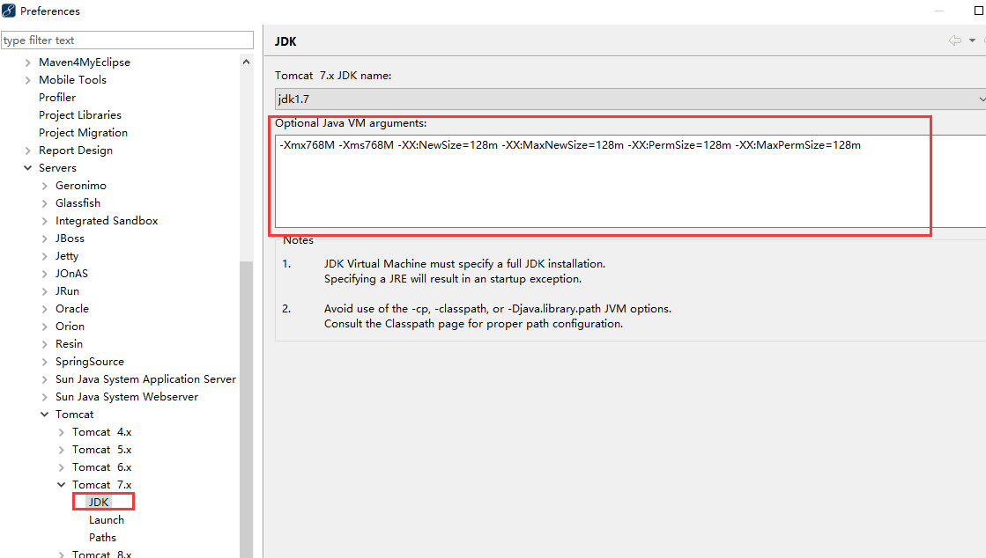Screen dimensions: 986x558
Task: Select the Tomcat tree item
Action: tap(74, 415)
